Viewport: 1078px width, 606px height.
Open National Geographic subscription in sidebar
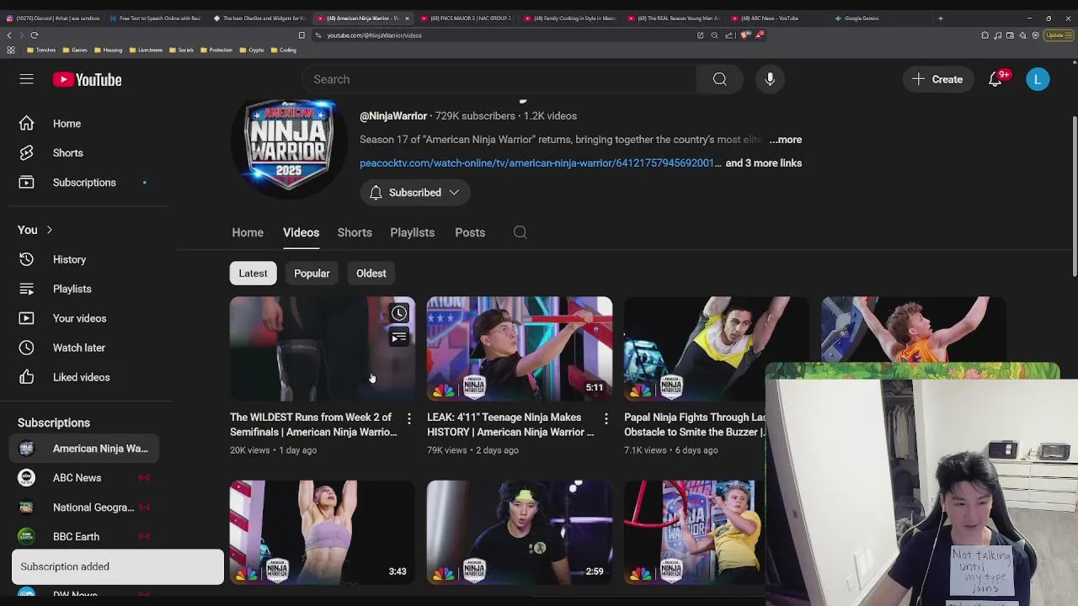pyautogui.click(x=84, y=508)
